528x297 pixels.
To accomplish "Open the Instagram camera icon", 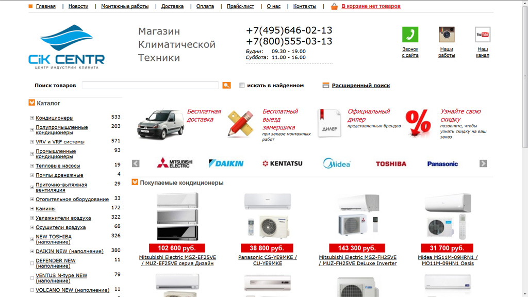I will (447, 35).
